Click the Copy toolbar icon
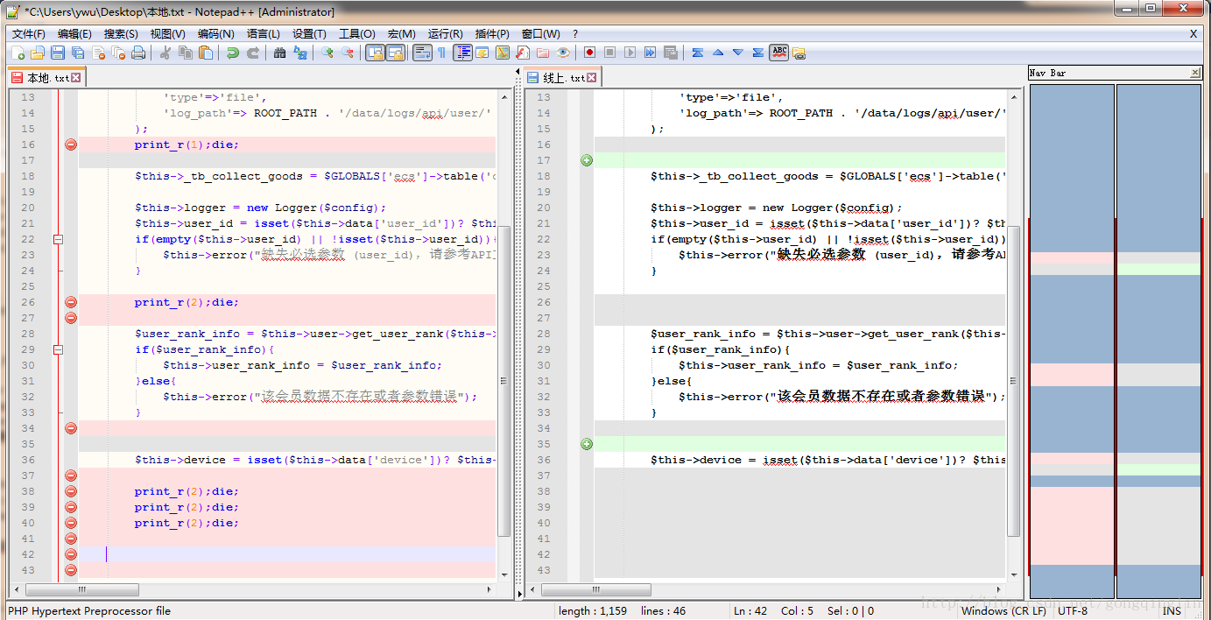Screen dimensions: 1211x620 [186, 53]
